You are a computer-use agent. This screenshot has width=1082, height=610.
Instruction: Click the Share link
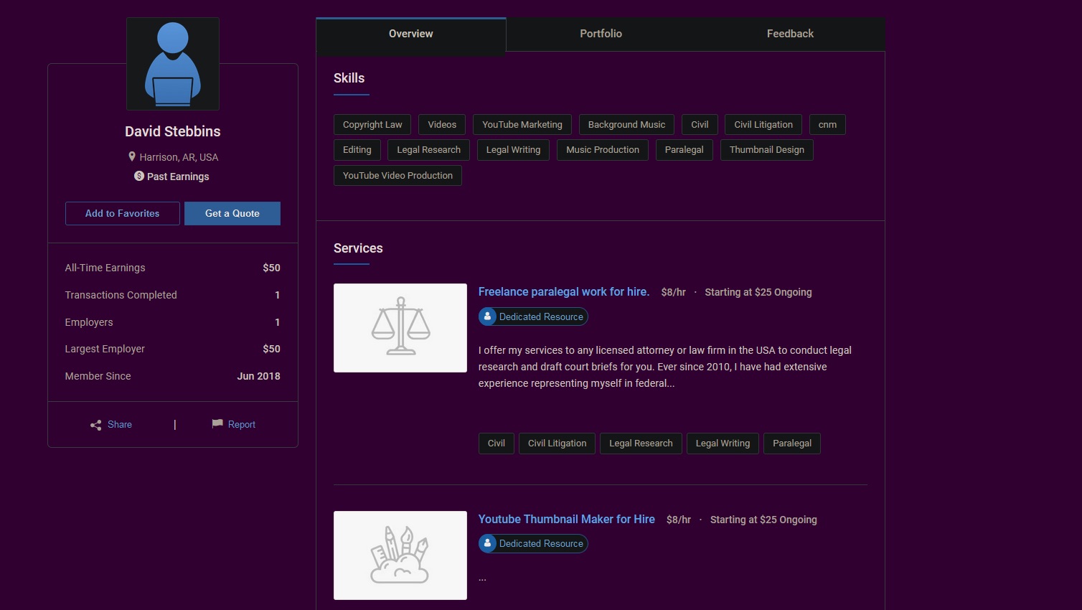[120, 424]
